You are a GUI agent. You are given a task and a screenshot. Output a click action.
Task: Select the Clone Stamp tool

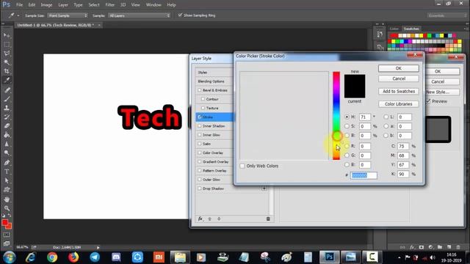pos(7,108)
